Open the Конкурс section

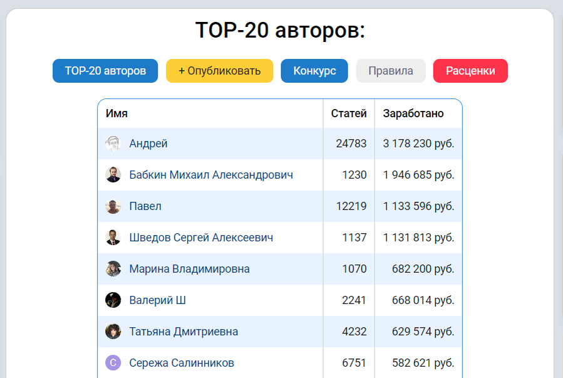[314, 71]
